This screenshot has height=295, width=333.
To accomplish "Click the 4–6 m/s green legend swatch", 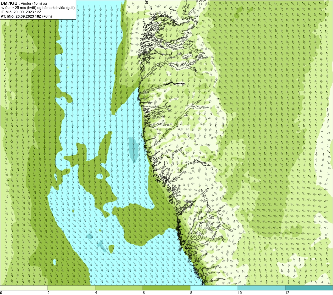I will click(x=119, y=288).
